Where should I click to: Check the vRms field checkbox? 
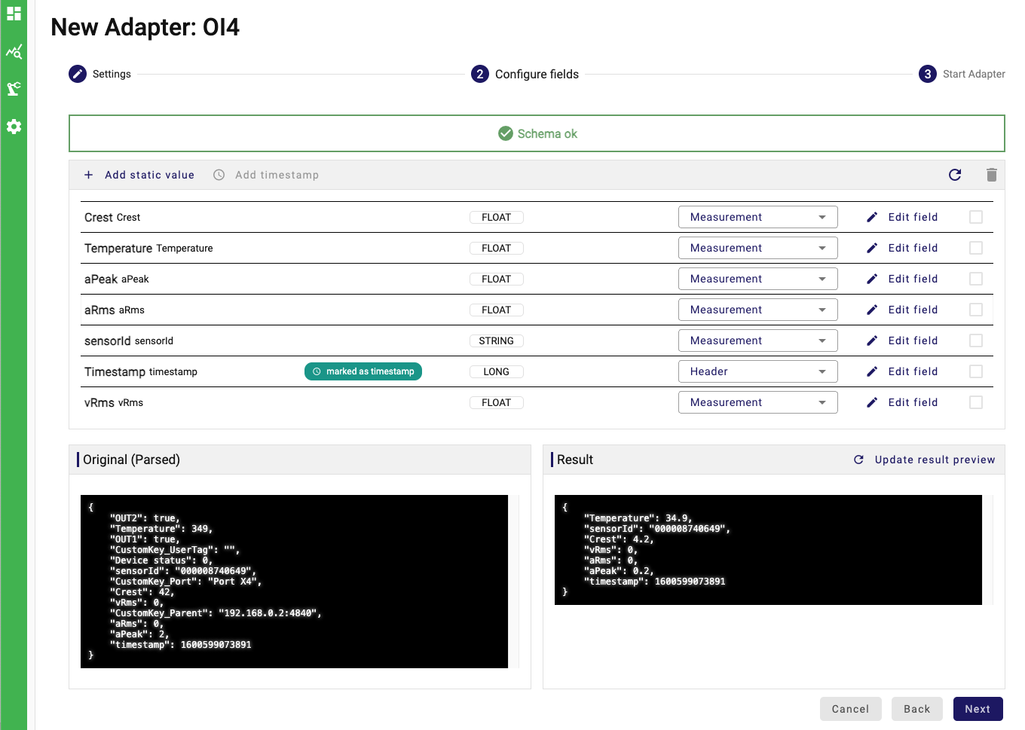[x=976, y=402]
